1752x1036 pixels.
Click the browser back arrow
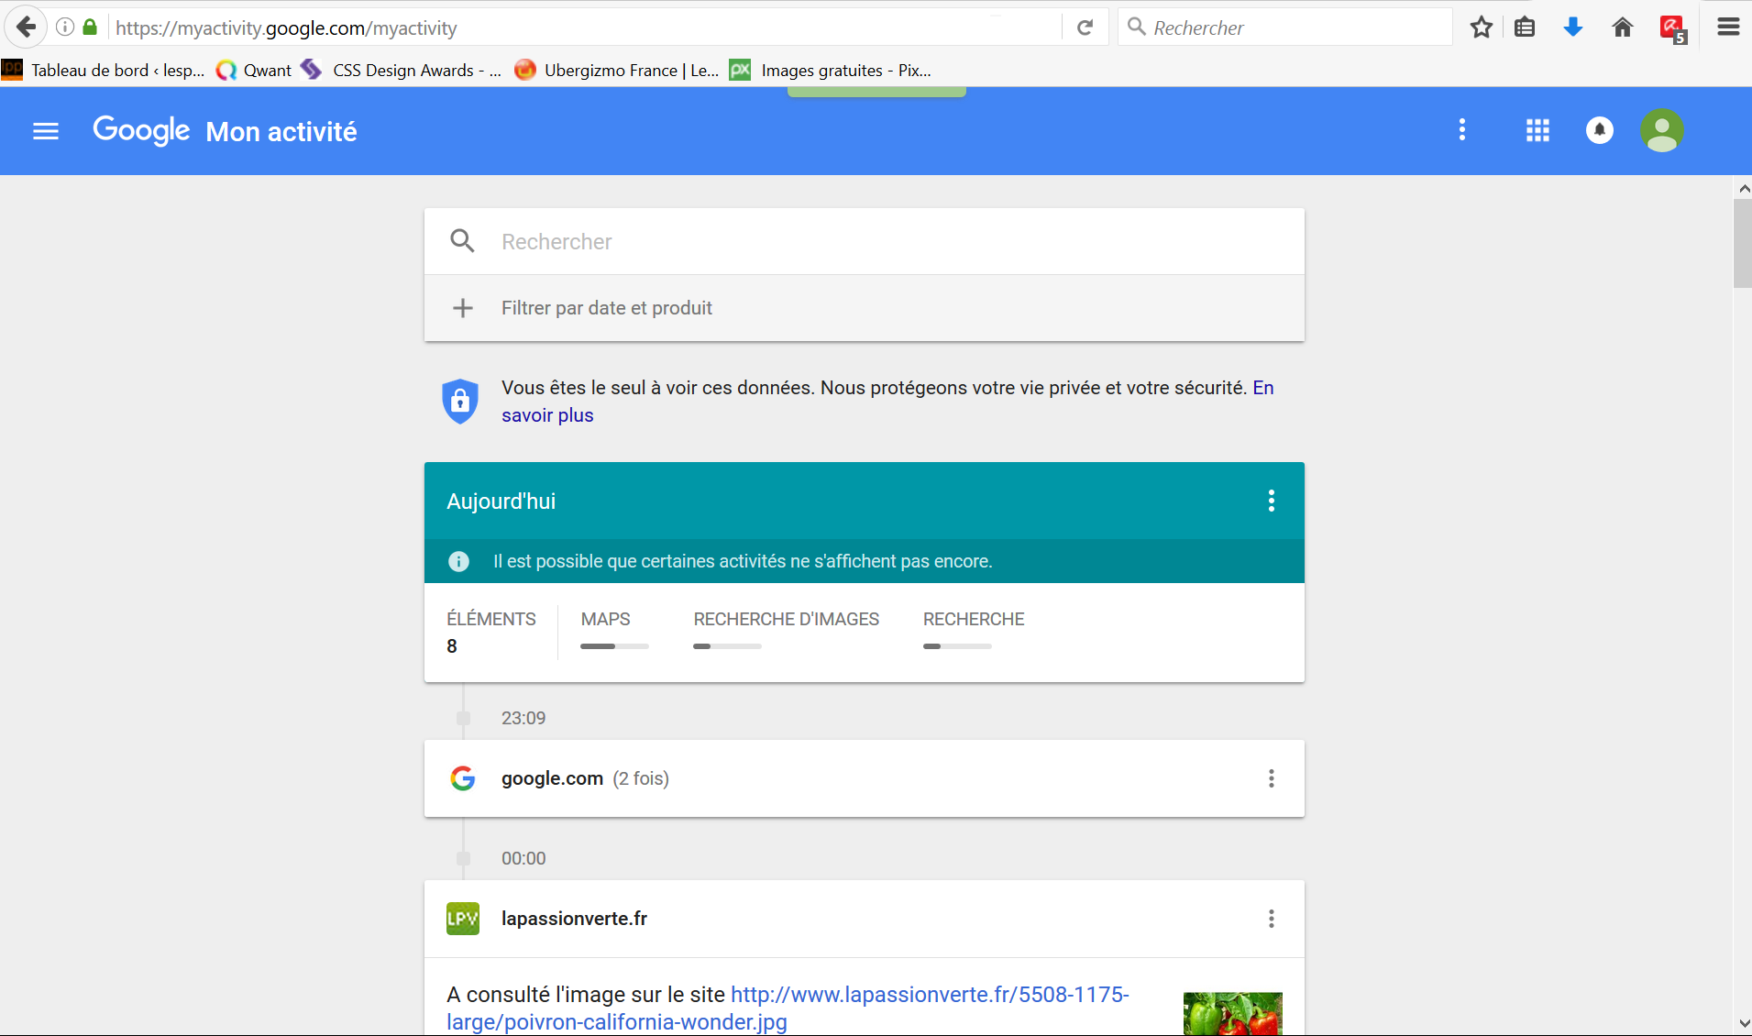pyautogui.click(x=26, y=28)
